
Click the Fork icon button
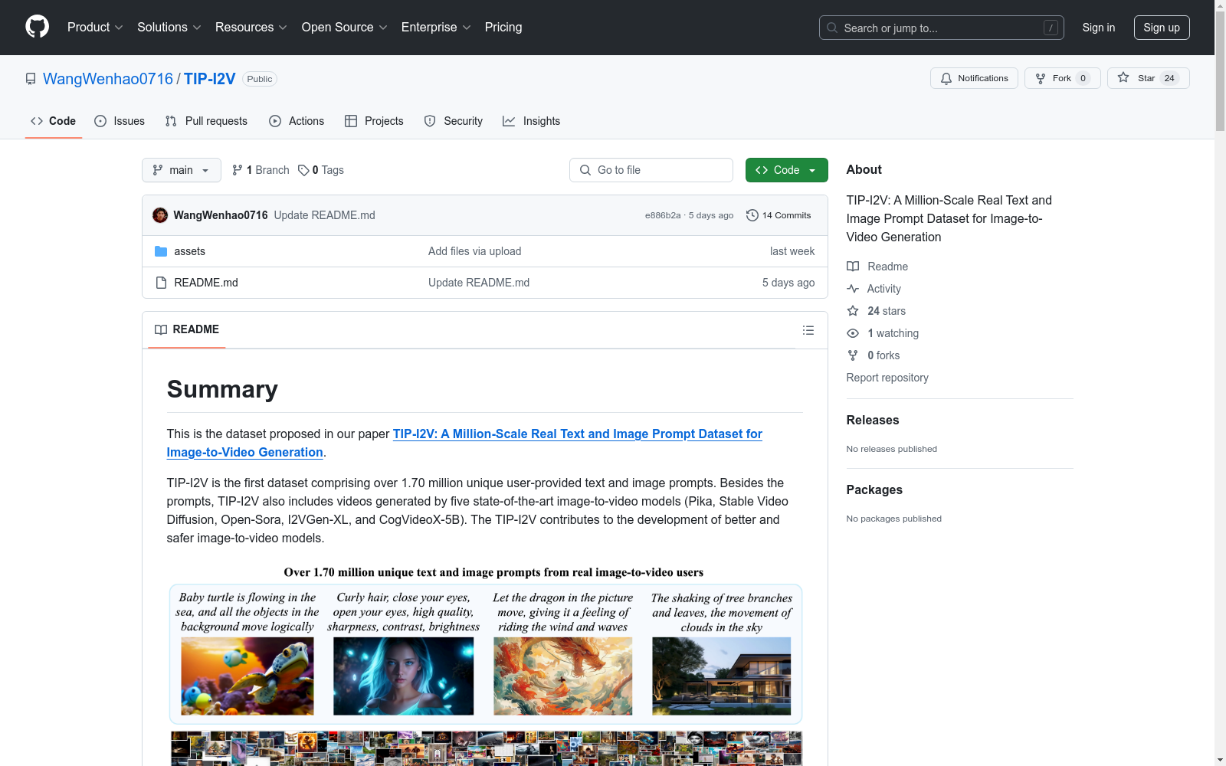click(1040, 78)
